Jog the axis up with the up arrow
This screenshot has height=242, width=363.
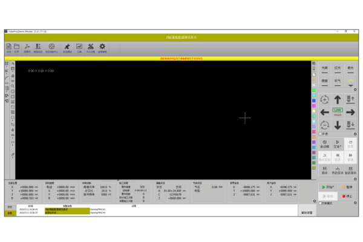[x=338, y=100]
